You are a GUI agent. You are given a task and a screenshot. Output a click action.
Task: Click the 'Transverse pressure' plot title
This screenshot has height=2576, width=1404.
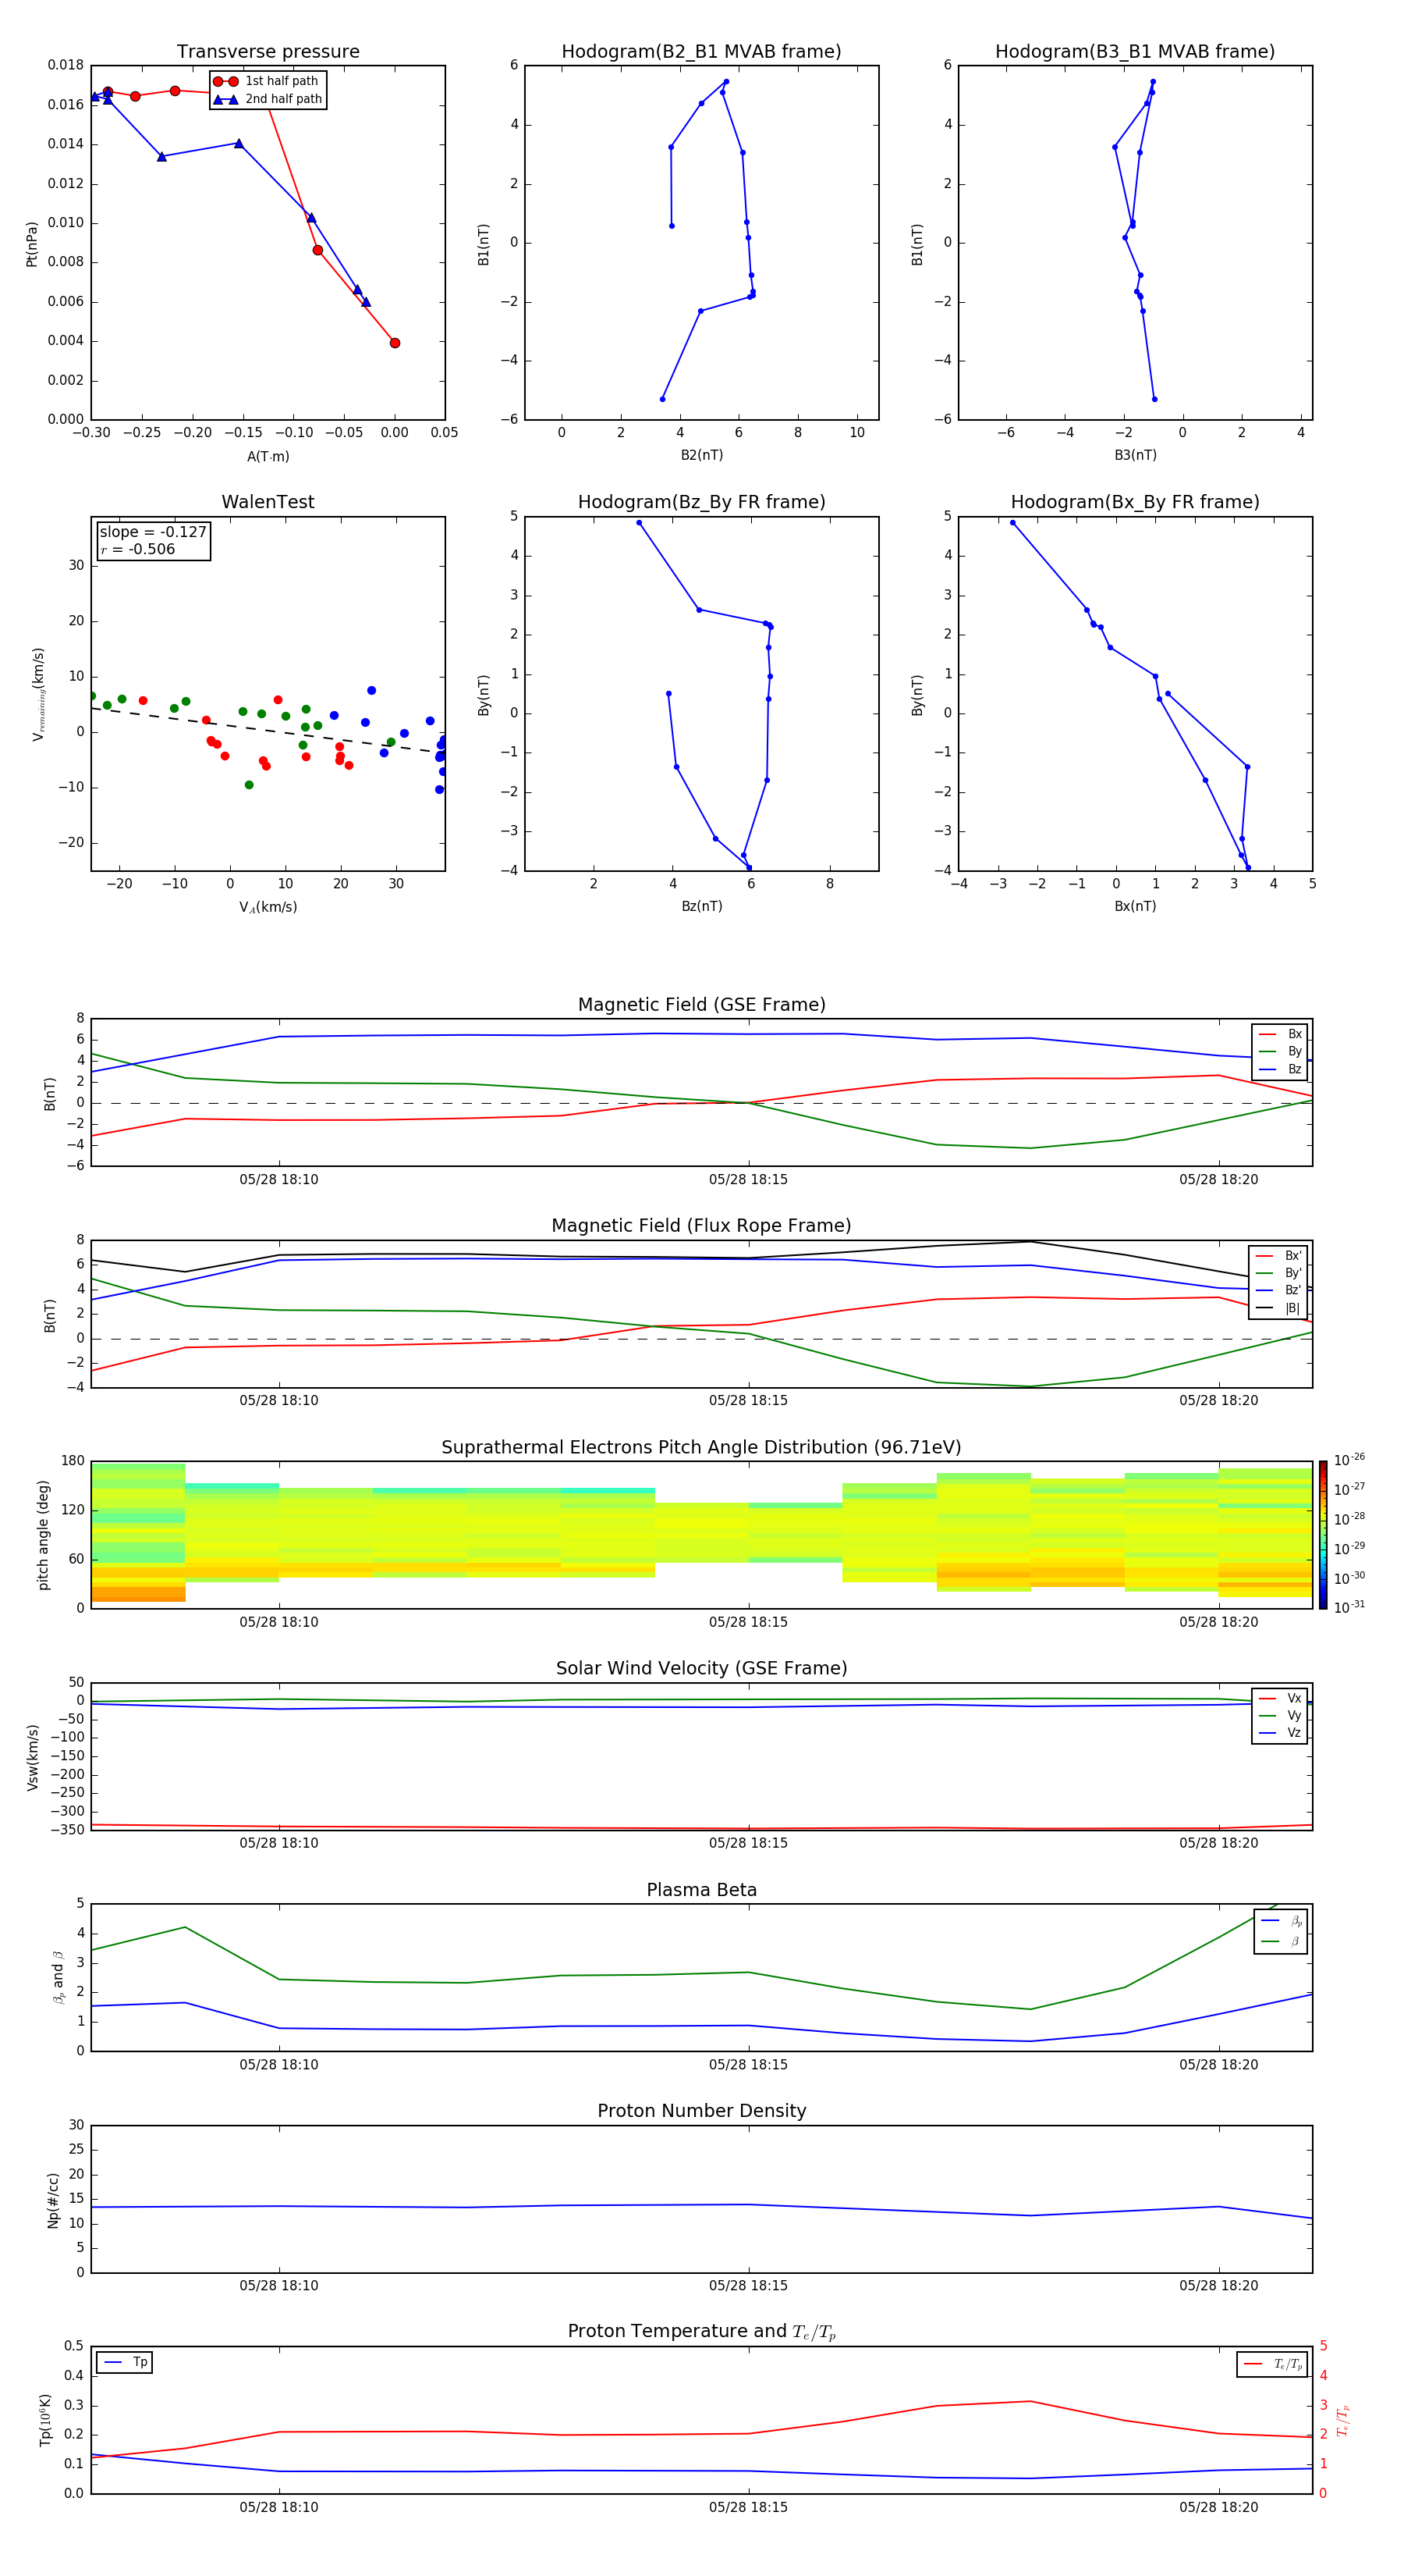[x=268, y=52]
